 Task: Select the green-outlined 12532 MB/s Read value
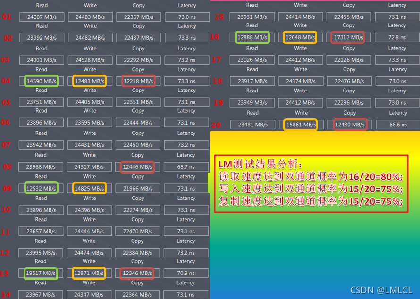point(42,188)
